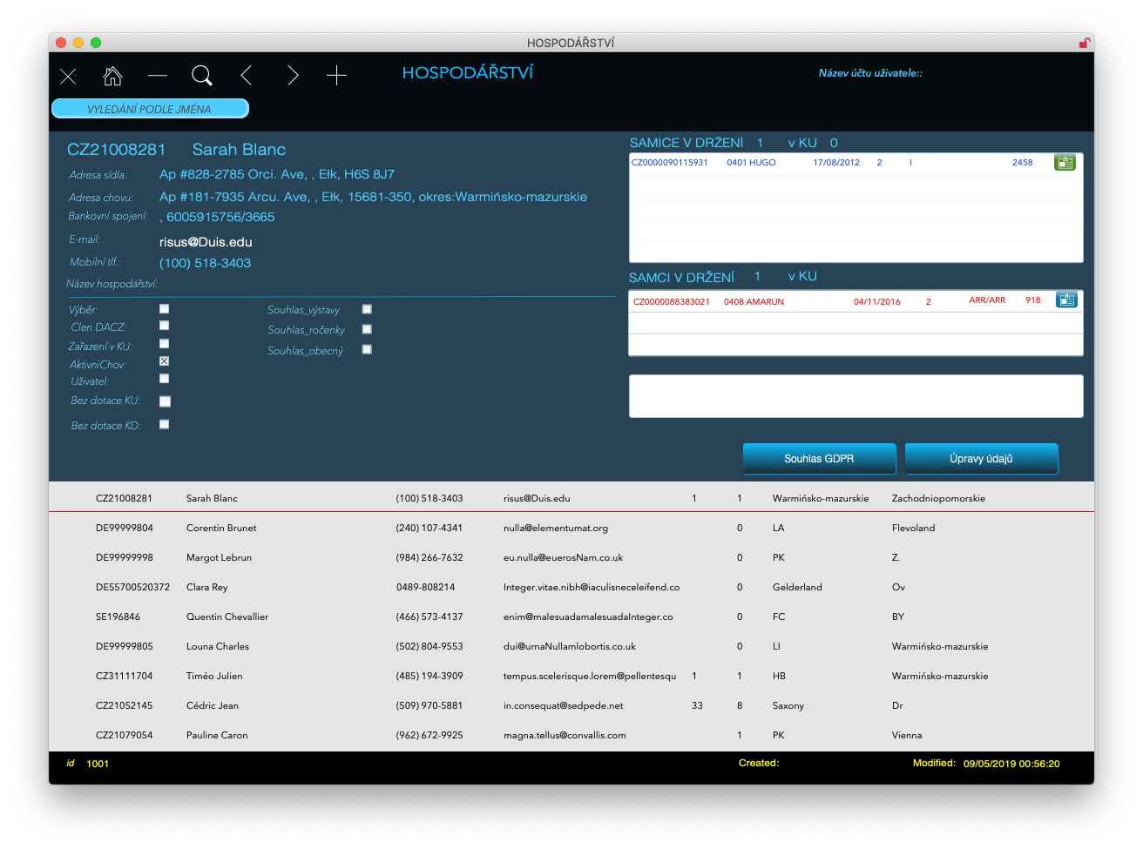The width and height of the screenshot is (1143, 849).
Task: Go to next record with right arrow
Action: tap(293, 76)
